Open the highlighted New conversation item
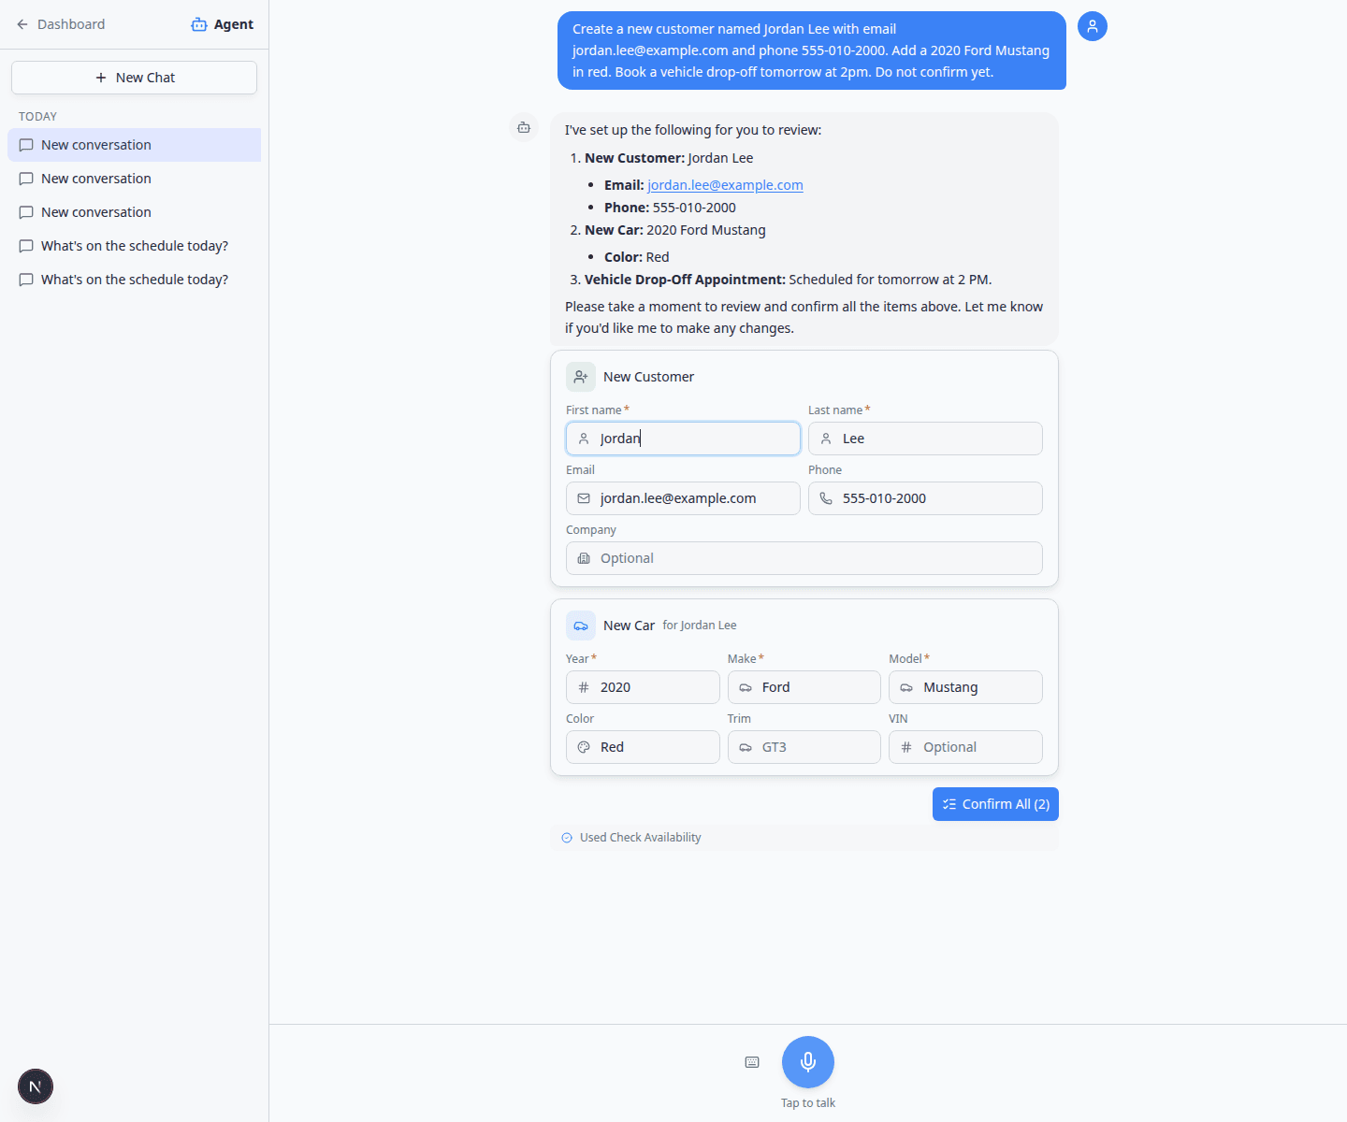Image resolution: width=1347 pixels, height=1122 pixels. coord(134,145)
